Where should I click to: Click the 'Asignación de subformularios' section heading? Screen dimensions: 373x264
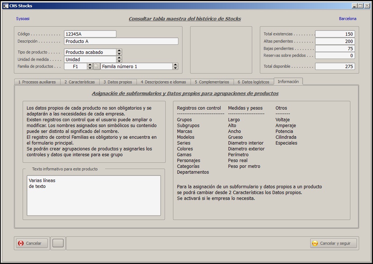185,94
